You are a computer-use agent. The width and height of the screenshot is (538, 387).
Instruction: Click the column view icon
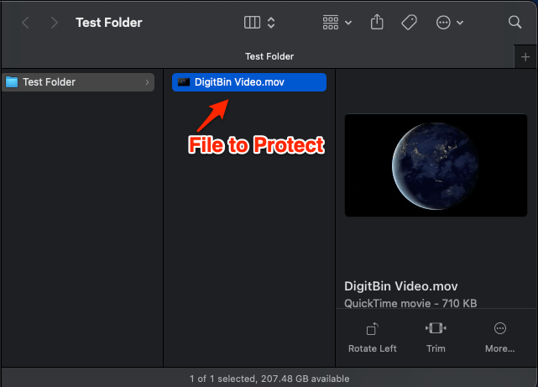click(252, 23)
